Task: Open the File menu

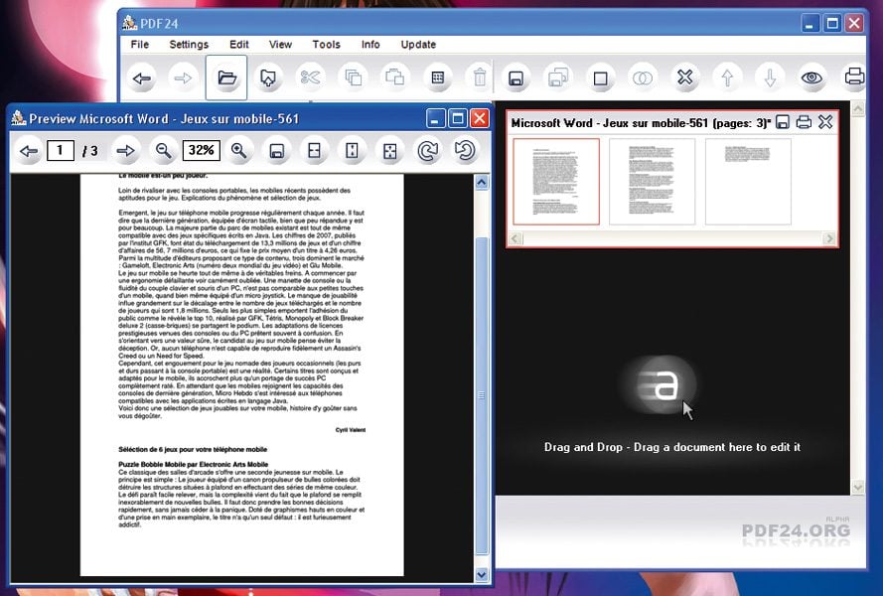Action: click(140, 45)
